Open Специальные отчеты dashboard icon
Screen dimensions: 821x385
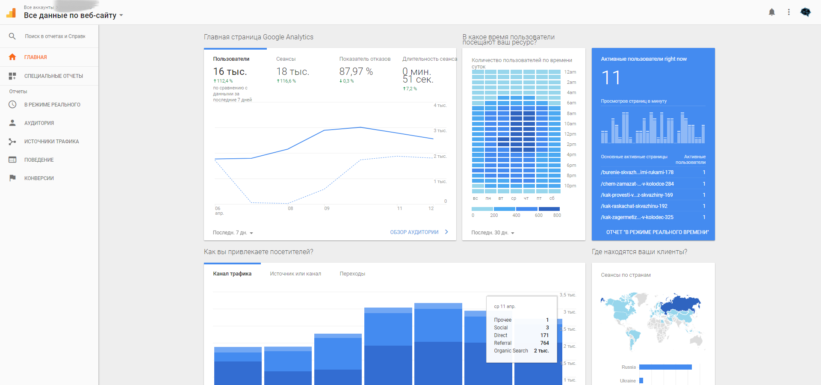pyautogui.click(x=12, y=76)
